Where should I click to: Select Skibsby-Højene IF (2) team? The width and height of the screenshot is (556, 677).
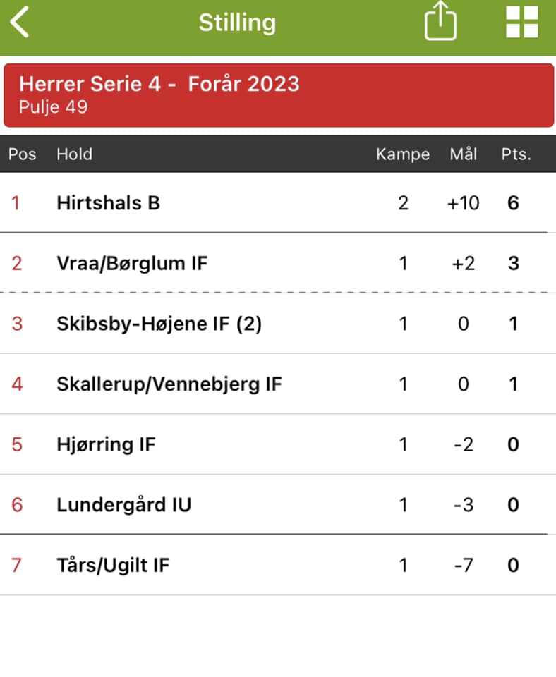tap(159, 324)
